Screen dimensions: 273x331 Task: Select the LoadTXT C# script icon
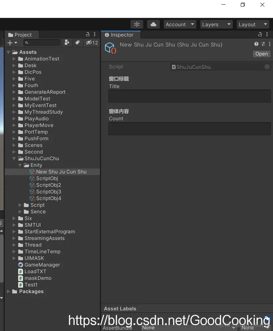point(21,272)
